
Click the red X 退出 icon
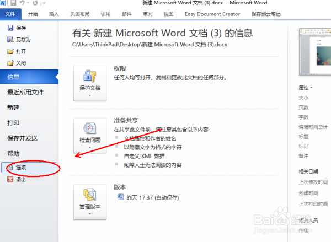(x=10, y=179)
